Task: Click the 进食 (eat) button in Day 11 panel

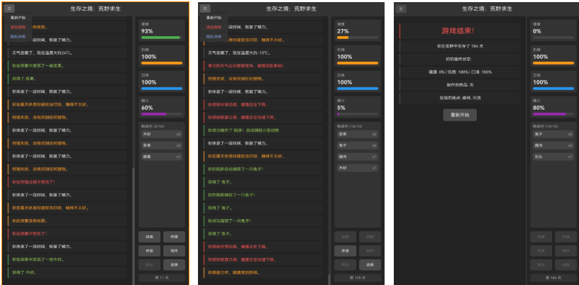Action: click(175, 264)
